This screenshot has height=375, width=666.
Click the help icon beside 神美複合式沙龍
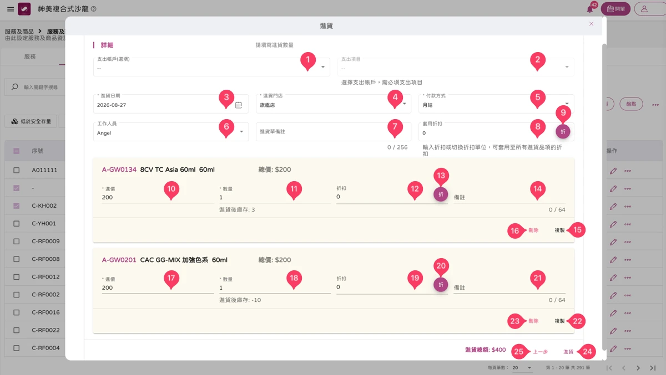click(93, 9)
